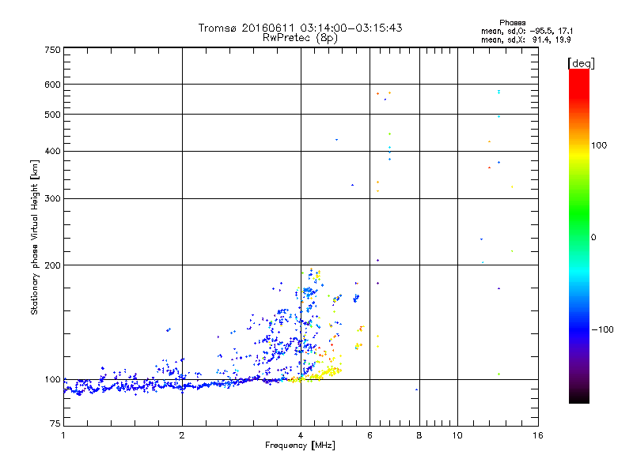The height and width of the screenshot is (474, 633).
Task: Click the x-axis label '8'
Action: tap(419, 435)
